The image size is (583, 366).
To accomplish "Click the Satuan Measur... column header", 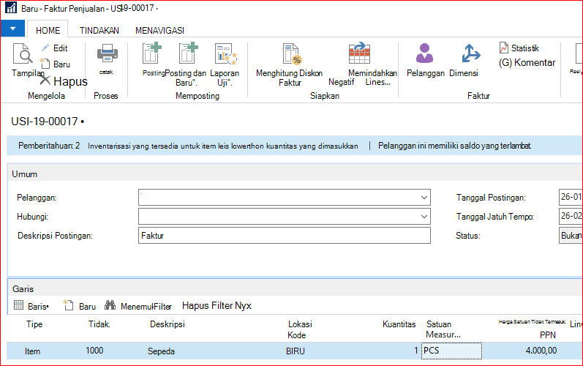I will [x=443, y=329].
